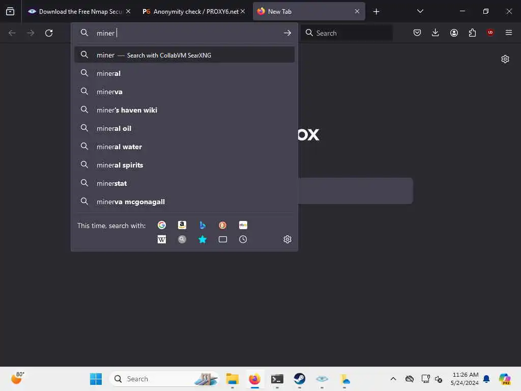Select the New Tab tab

click(x=309, y=11)
